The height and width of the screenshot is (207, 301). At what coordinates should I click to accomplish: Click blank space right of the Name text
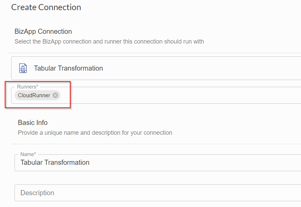[192, 162]
